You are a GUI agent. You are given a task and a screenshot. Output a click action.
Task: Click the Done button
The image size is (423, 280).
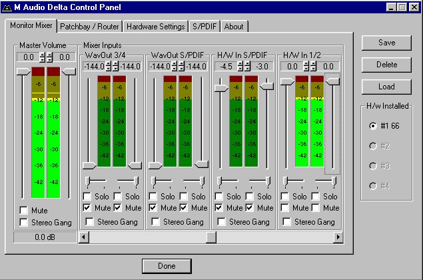167,266
